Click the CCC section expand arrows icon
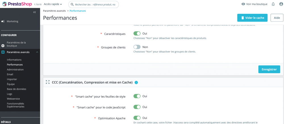This screenshot has height=124, width=284. click(x=48, y=82)
